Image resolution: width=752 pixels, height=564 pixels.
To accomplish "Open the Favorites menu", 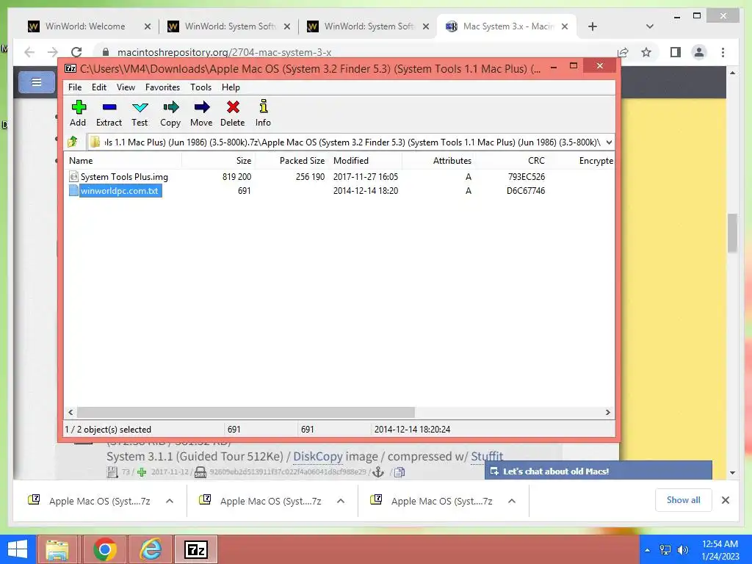I will [x=162, y=87].
